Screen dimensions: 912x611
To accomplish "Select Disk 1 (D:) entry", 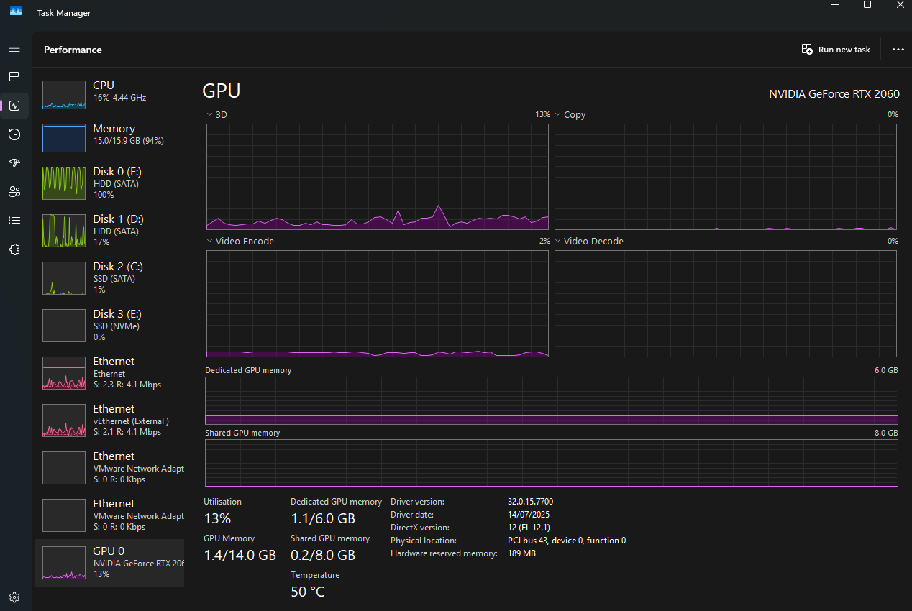I will coord(109,230).
